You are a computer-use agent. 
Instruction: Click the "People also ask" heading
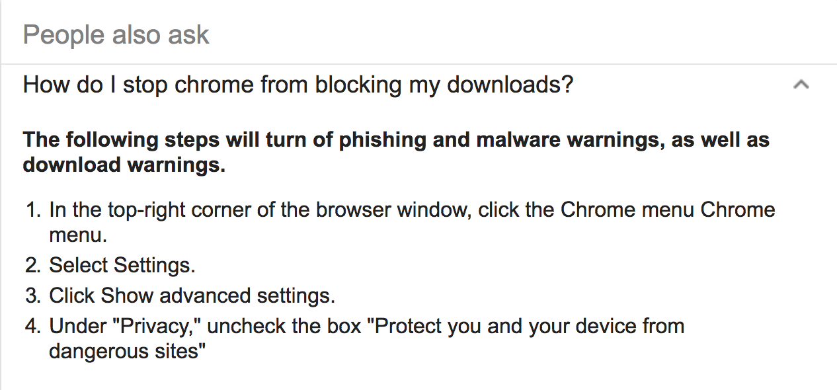click(116, 34)
